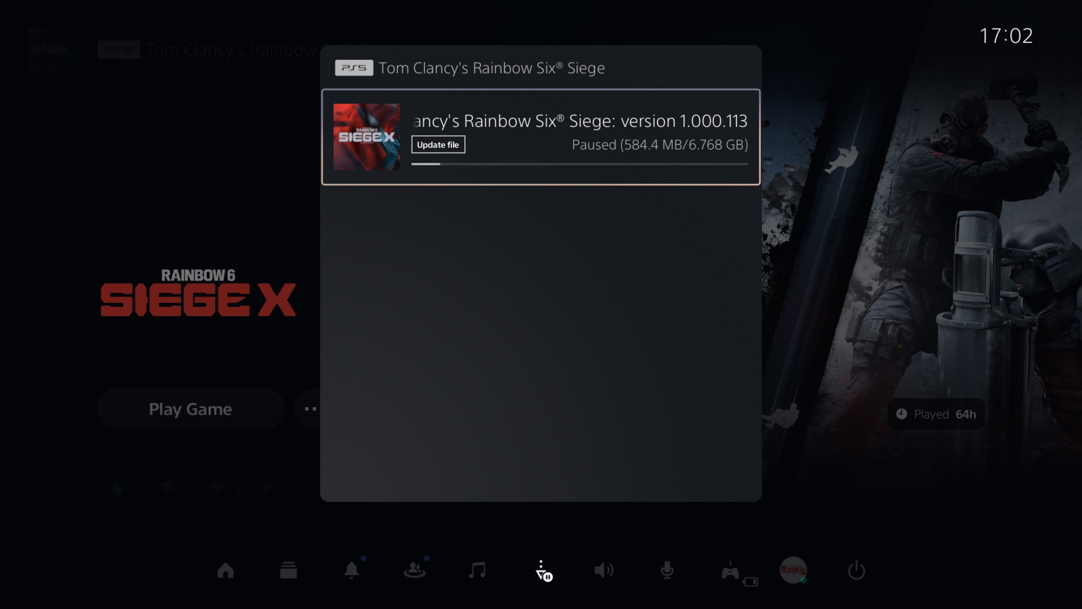Open the more options ellipsis button
The height and width of the screenshot is (609, 1082).
pyautogui.click(x=310, y=409)
